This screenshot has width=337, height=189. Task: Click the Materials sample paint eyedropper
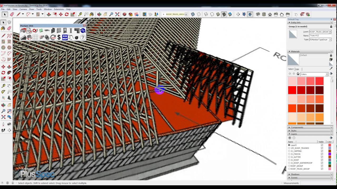(x=331, y=69)
